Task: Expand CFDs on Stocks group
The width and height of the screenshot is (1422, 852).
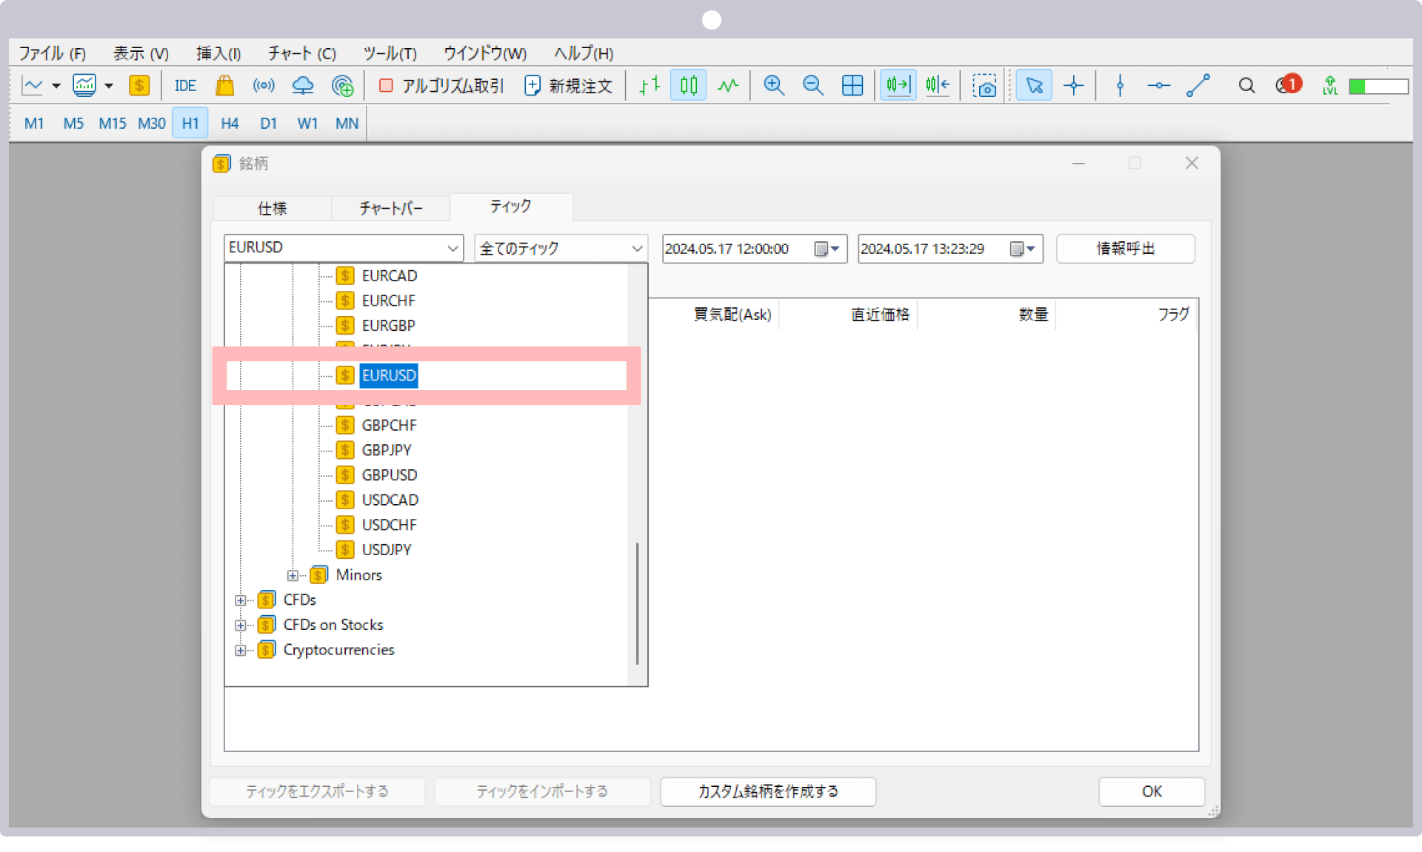Action: tap(240, 625)
